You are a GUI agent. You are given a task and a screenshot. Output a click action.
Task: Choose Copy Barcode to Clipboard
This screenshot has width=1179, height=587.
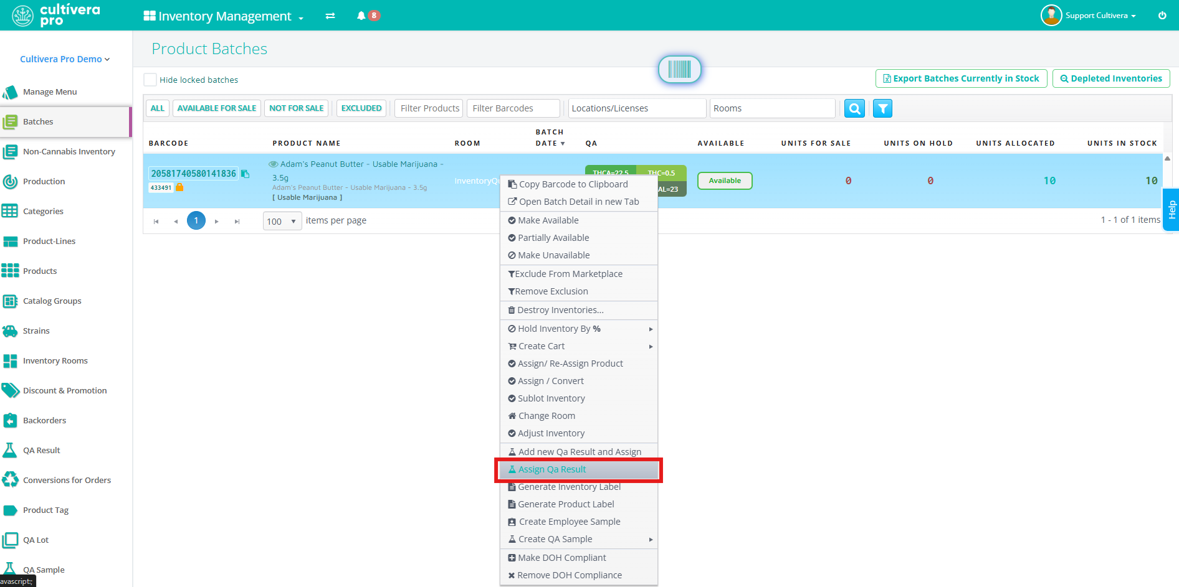(579, 184)
